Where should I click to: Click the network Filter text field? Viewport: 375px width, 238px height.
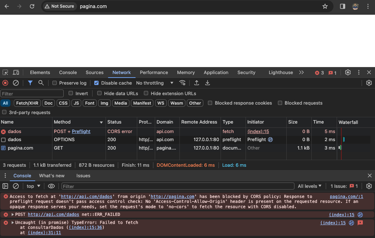click(32, 94)
